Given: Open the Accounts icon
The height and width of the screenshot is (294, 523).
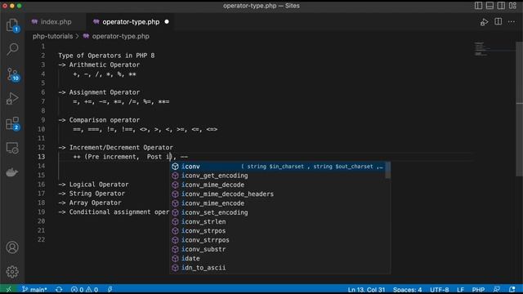Looking at the screenshot, I should point(12,247).
